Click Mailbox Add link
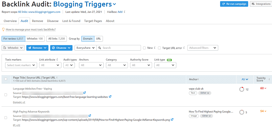The height and width of the screenshot is (128, 272). click(x=120, y=12)
